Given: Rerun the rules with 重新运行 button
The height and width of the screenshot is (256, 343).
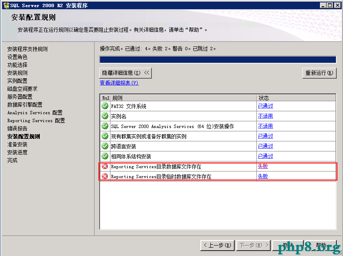Looking at the screenshot, I should tap(320, 73).
